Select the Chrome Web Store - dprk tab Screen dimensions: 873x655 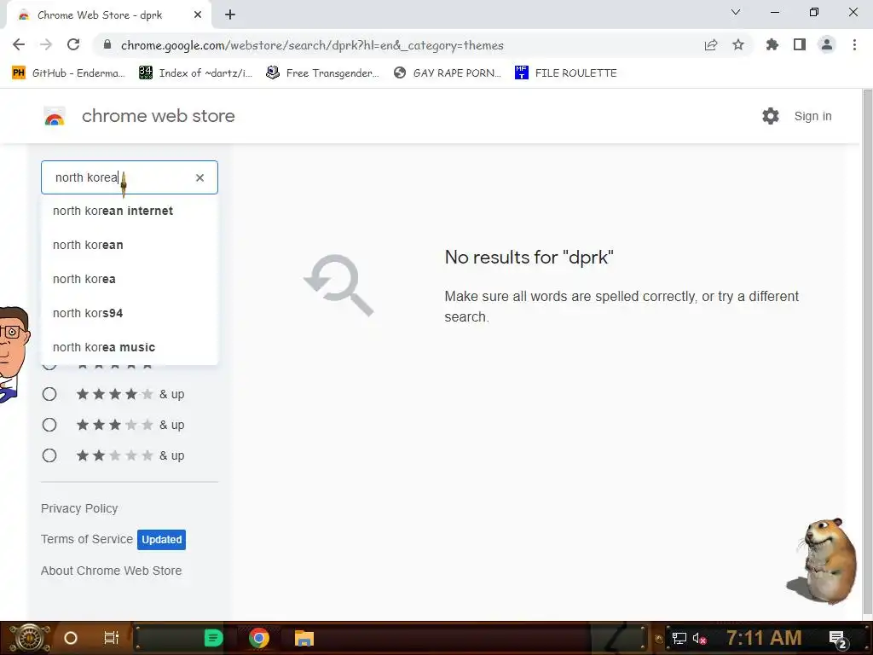108,15
